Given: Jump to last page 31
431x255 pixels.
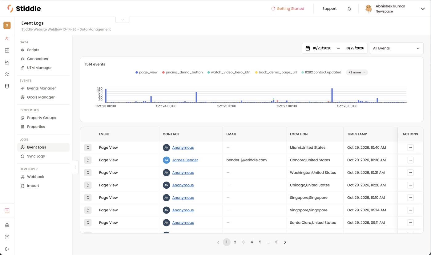Looking at the screenshot, I should [x=277, y=242].
